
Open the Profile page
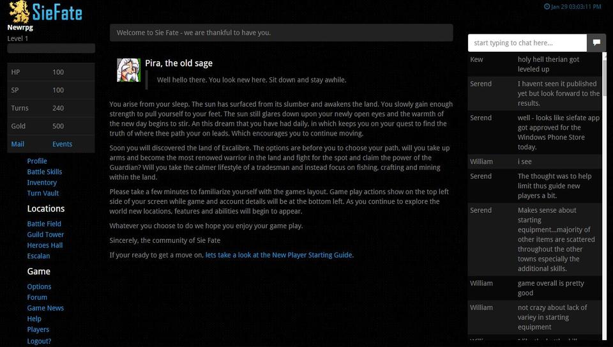pyautogui.click(x=37, y=161)
